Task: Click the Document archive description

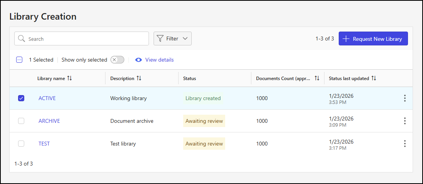Action: 132,121
